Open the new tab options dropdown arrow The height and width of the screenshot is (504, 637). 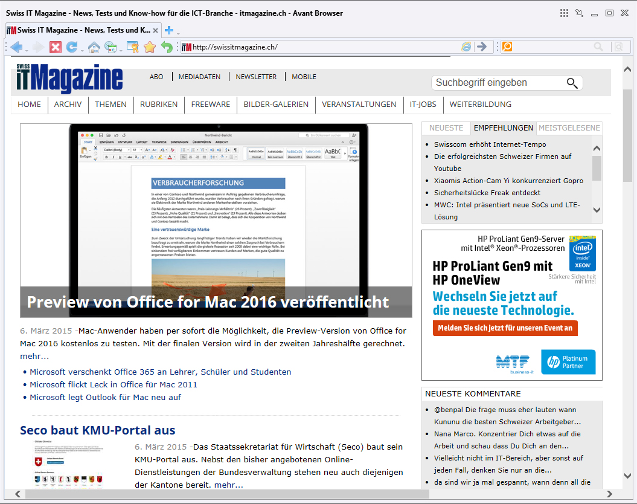pyautogui.click(x=178, y=33)
